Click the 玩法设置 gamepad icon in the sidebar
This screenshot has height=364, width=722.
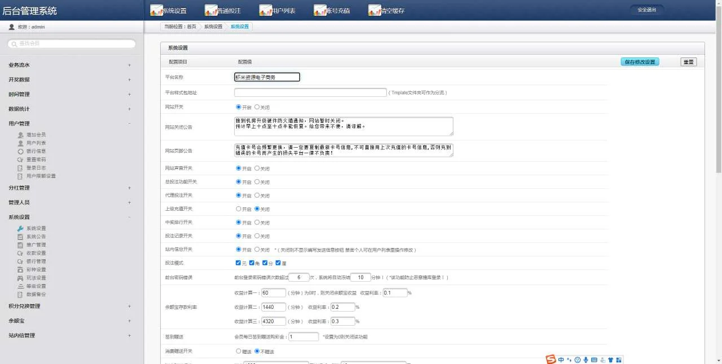click(20, 278)
